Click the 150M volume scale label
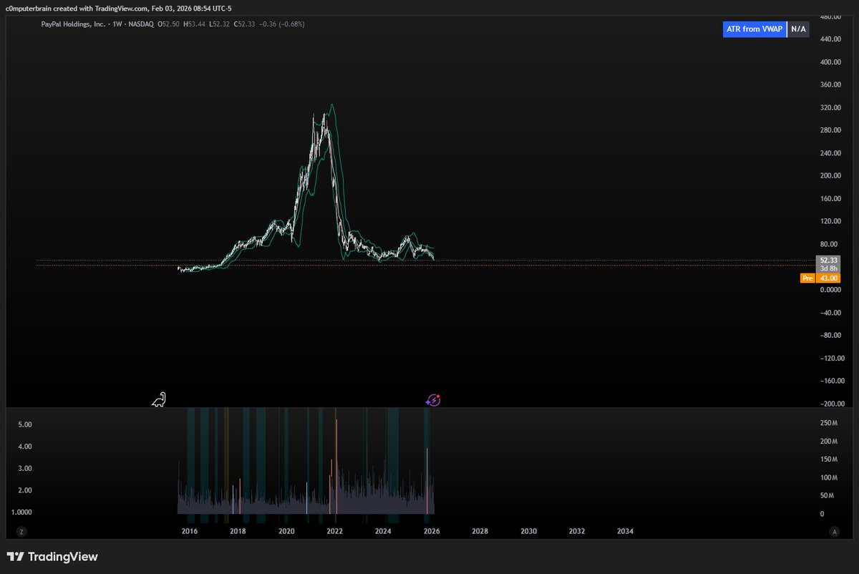Screen dimensions: 859x574 click(830, 460)
